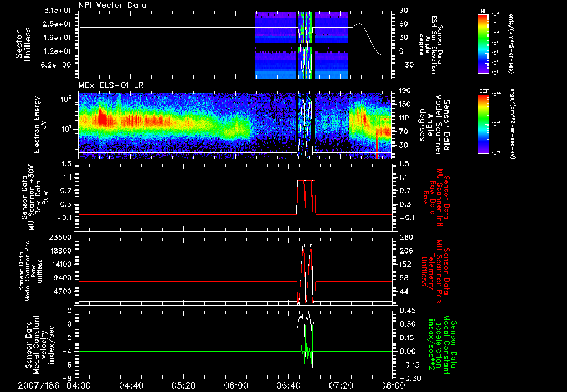Click the red 'MU Scanner Pos Telemetry' label

pyautogui.click(x=435, y=271)
